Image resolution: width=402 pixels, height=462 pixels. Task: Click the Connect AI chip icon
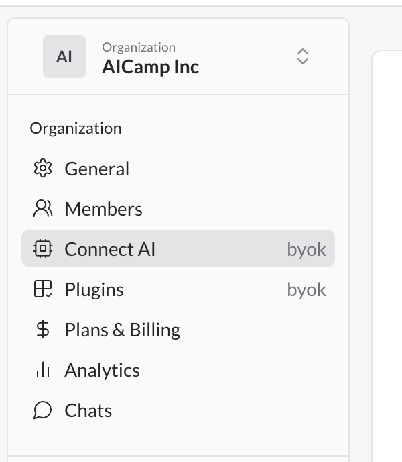point(43,248)
